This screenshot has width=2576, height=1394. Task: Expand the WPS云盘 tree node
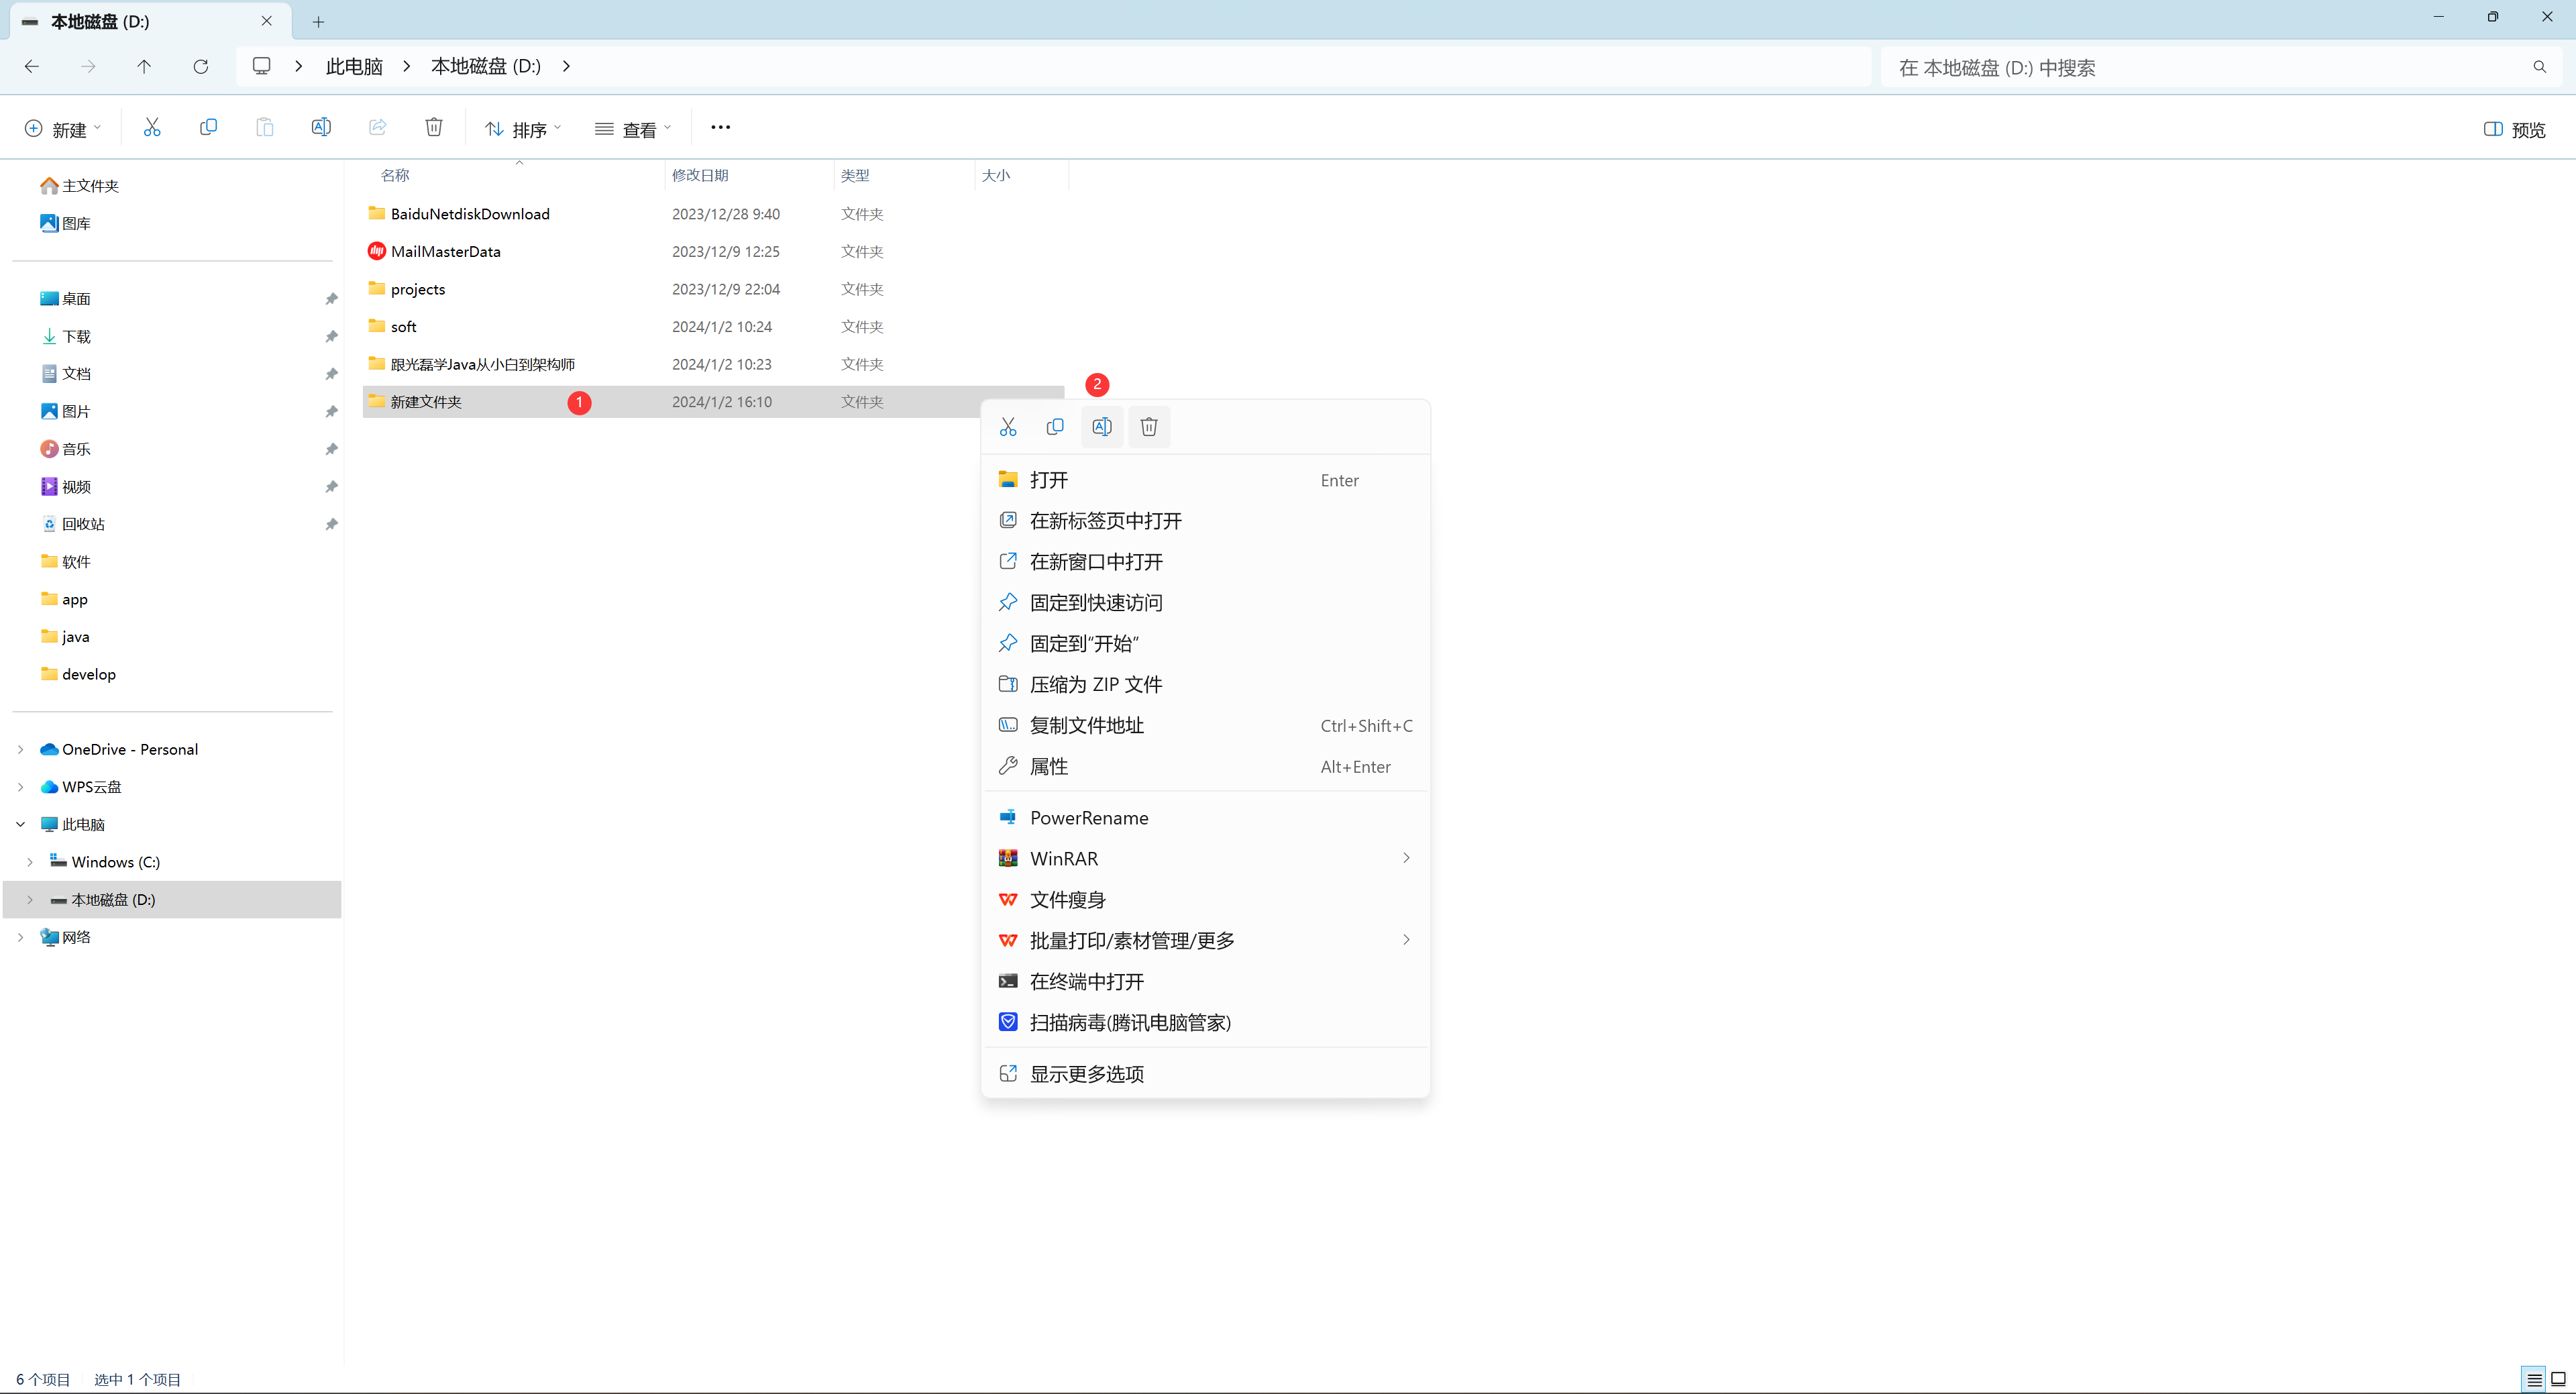point(21,787)
